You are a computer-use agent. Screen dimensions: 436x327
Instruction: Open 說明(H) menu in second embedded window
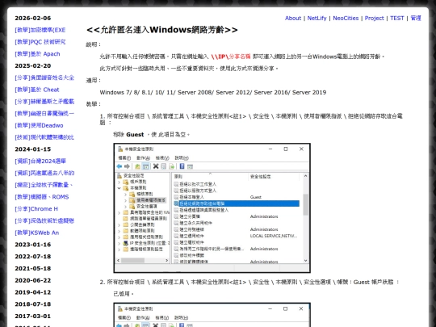[x=181, y=317]
